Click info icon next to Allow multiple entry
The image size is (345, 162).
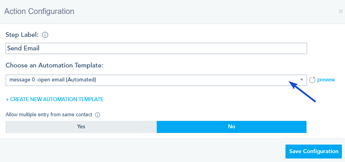98,115
